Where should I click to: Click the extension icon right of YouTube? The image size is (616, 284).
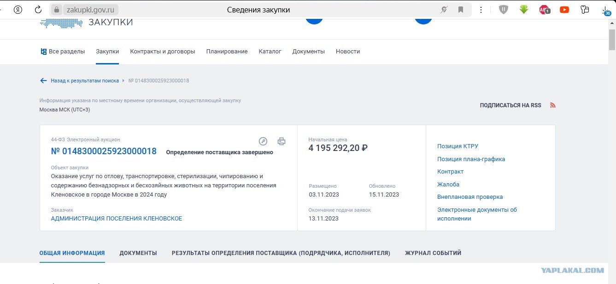pyautogui.click(x=585, y=10)
